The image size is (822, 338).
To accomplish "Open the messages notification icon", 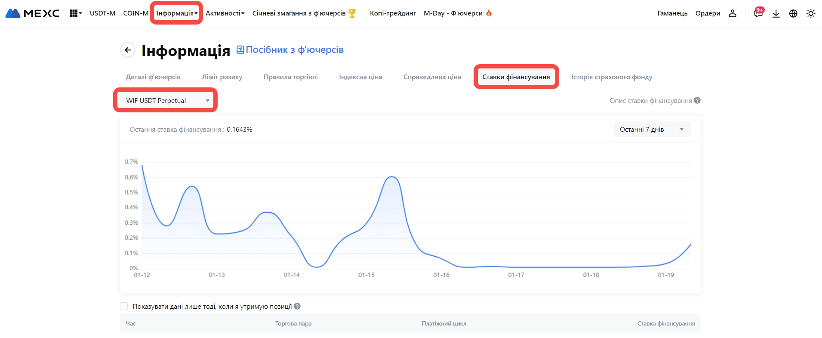I will 758,13.
